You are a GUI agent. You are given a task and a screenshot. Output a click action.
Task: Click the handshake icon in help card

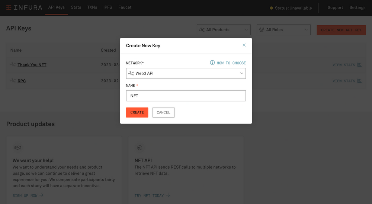coord(17,148)
